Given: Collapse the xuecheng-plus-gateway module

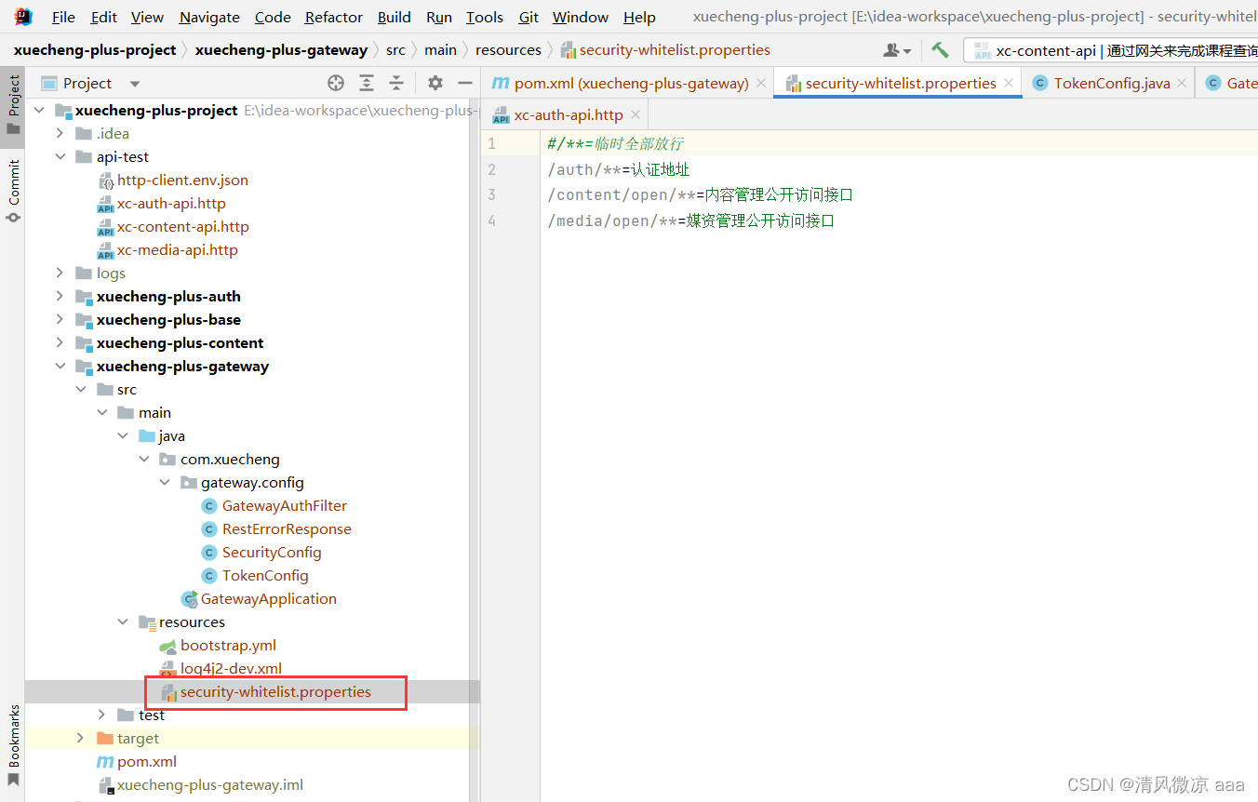Looking at the screenshot, I should coord(60,366).
